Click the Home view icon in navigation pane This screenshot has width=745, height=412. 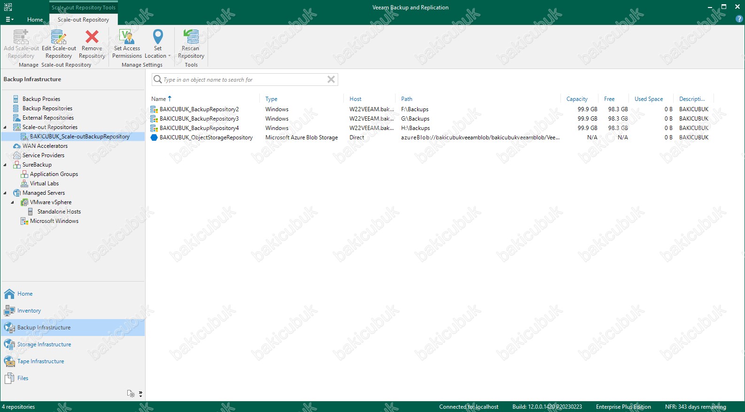tap(9, 294)
